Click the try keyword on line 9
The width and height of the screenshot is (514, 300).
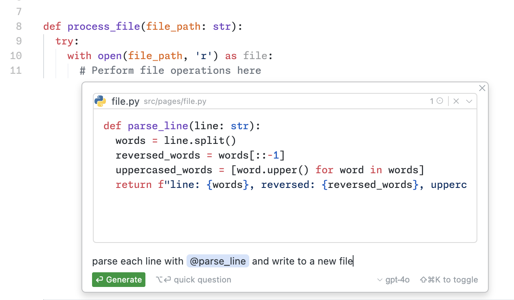pos(64,41)
